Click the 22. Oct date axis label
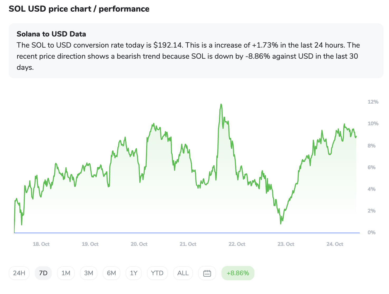The height and width of the screenshot is (294, 389). pyautogui.click(x=237, y=244)
